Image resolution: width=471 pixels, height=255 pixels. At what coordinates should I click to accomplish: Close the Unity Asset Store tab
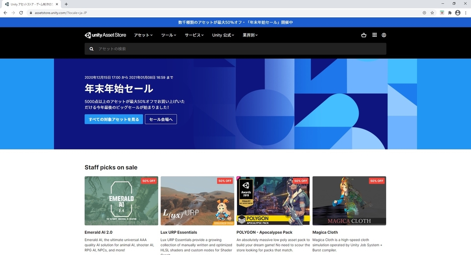click(57, 4)
